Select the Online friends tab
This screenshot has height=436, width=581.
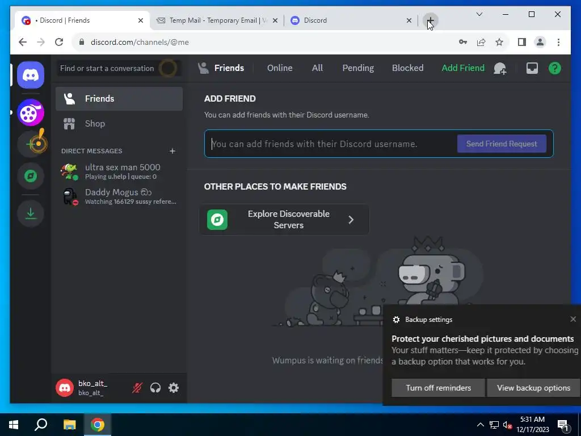point(280,68)
